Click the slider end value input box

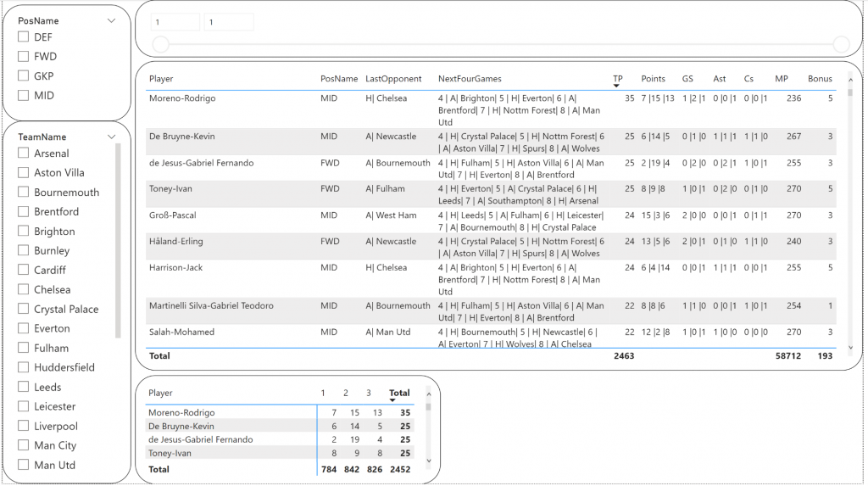tap(229, 22)
